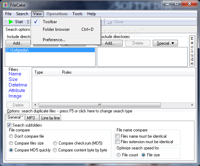Select Compare MD5 quickly radio button
Viewport: 200px width, 166px height.
[x=11, y=150]
